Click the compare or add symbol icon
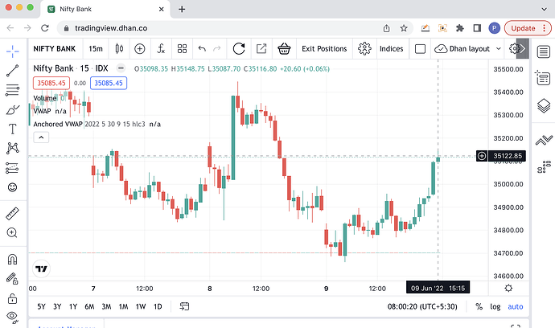Viewport: 555px width, 328px height. 140,49
